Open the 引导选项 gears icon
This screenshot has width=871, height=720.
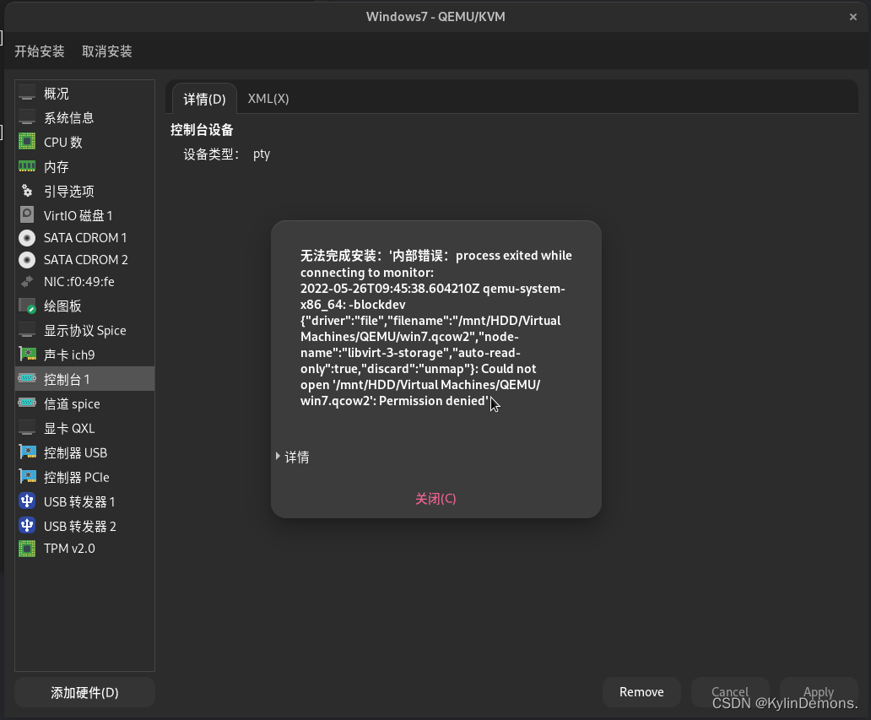(x=27, y=191)
